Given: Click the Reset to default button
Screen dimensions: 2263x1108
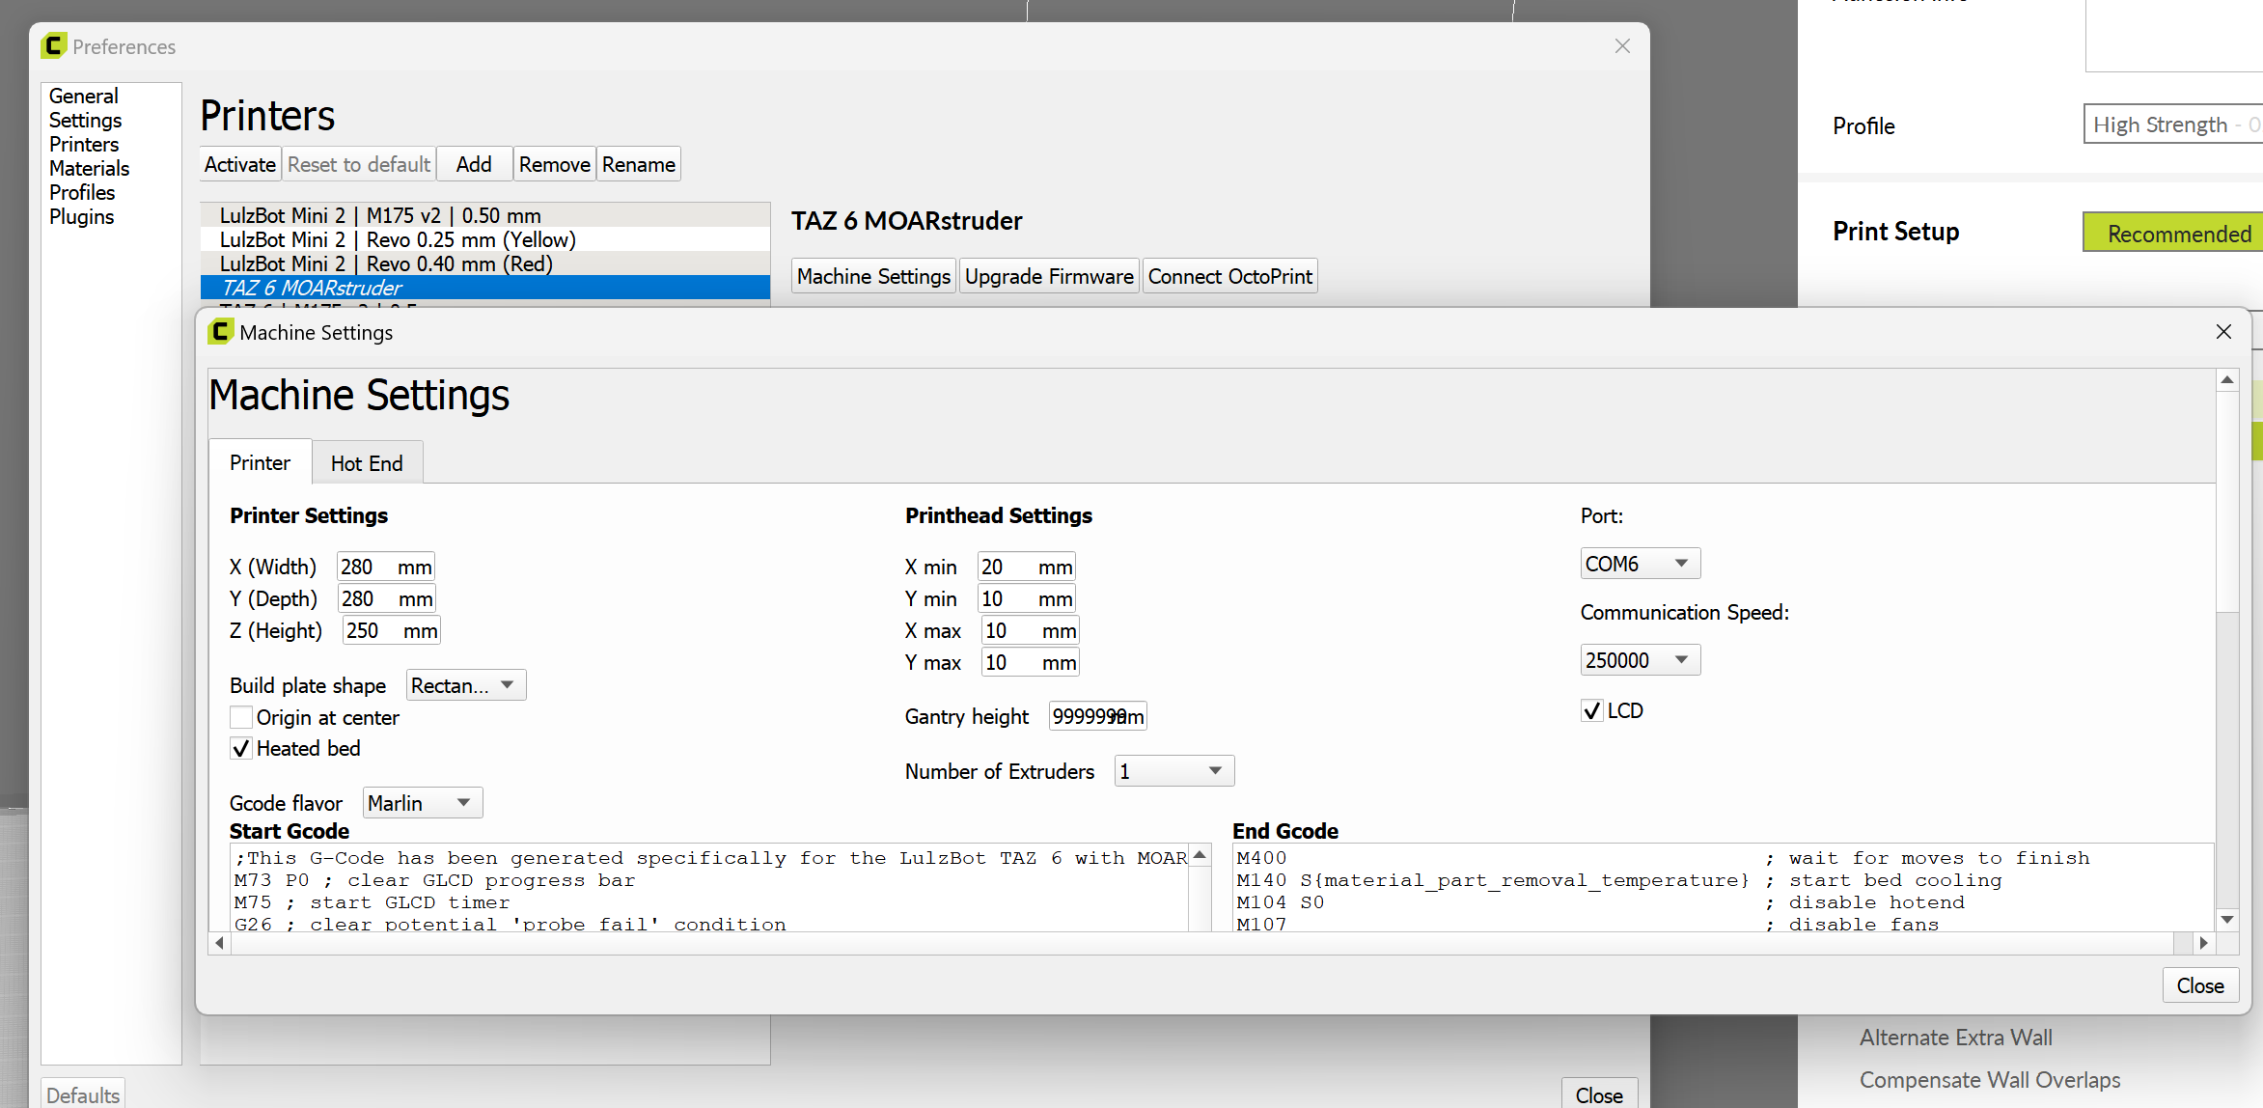Looking at the screenshot, I should (x=359, y=164).
